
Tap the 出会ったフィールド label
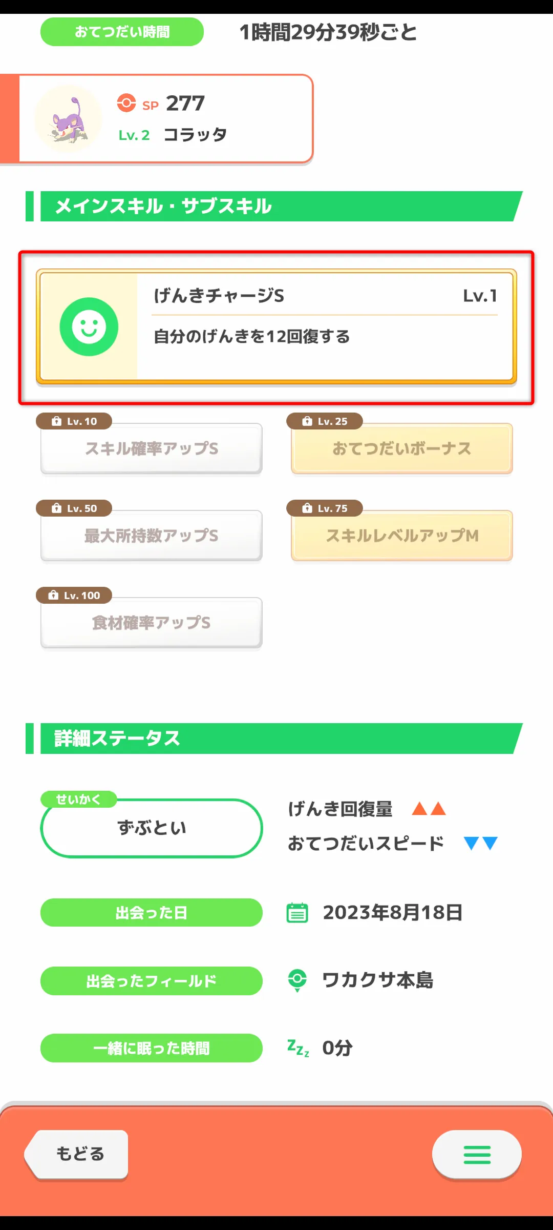[x=152, y=981]
